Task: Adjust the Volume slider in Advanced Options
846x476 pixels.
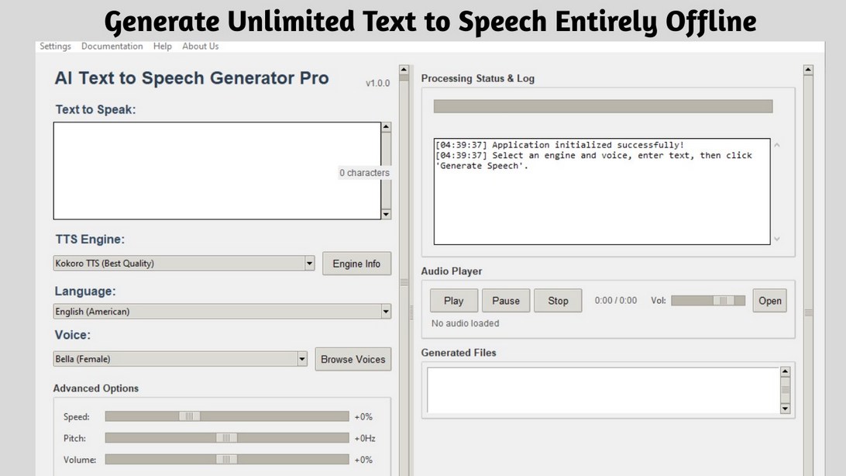Action: coord(225,459)
